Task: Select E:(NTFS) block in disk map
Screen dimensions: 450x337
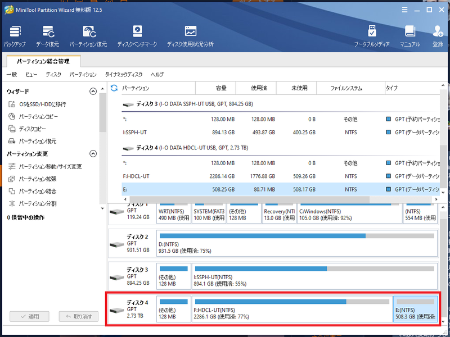Action: 415,309
